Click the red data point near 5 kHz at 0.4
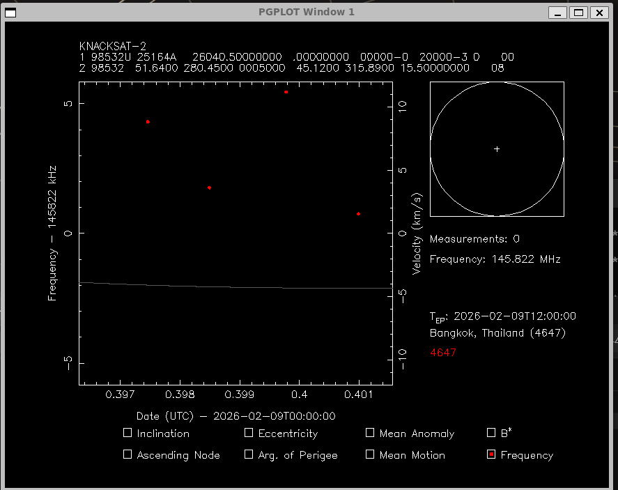This screenshot has height=490, width=618. [x=286, y=92]
